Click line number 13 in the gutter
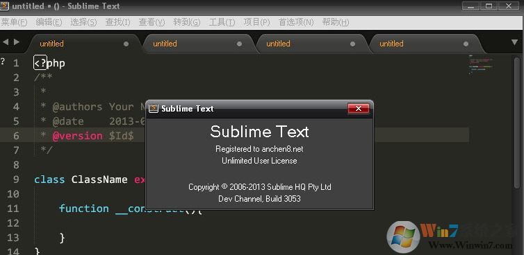This screenshot has width=524, height=255. pyautogui.click(x=13, y=238)
